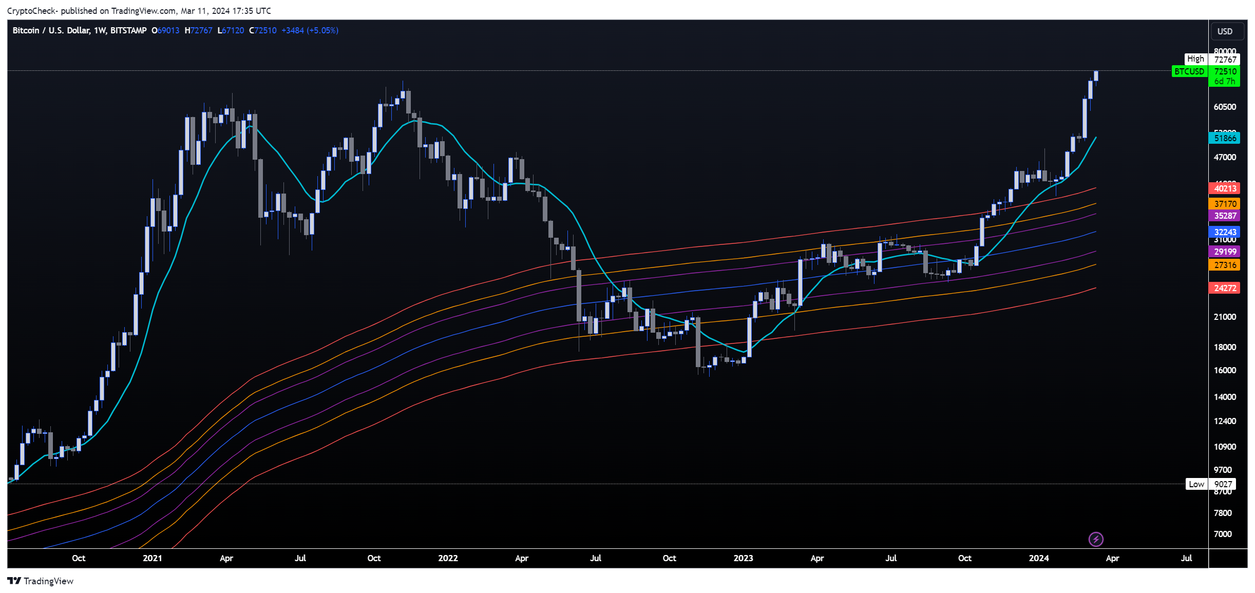Click the High 72767 price label
This screenshot has width=1255, height=593.
click(1212, 60)
